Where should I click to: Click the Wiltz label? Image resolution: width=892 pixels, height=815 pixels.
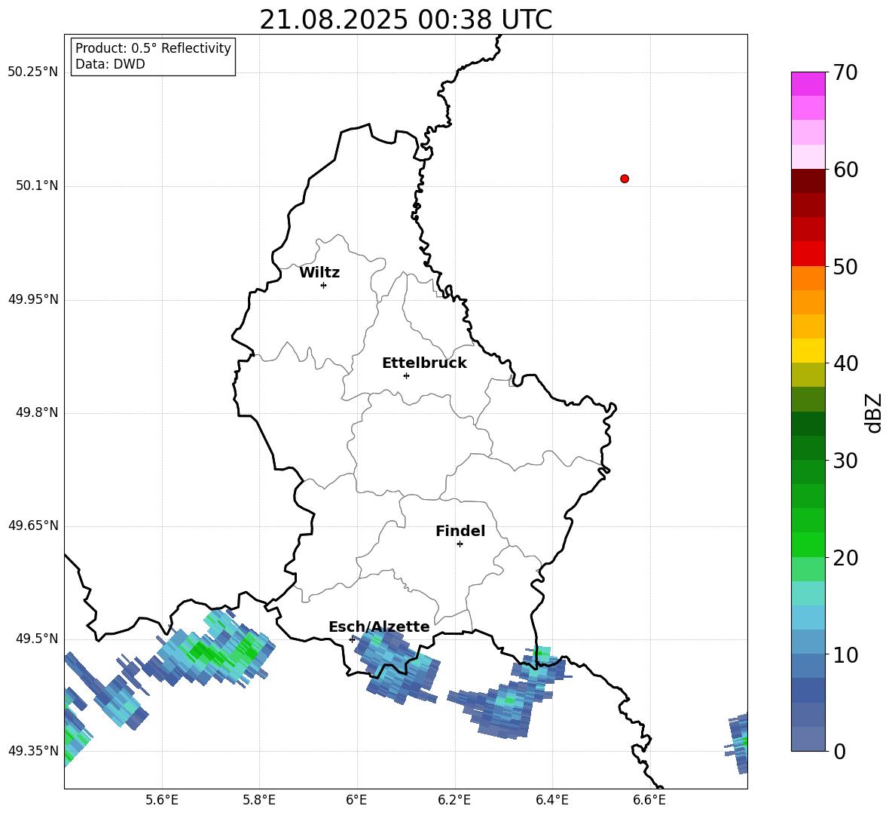click(319, 273)
